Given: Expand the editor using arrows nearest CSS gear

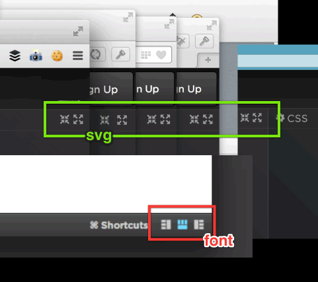Looking at the screenshot, I should point(257,118).
